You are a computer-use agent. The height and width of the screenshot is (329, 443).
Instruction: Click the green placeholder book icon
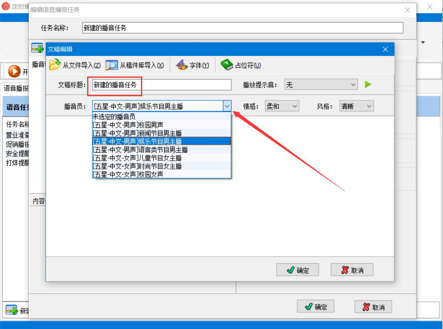[226, 65]
